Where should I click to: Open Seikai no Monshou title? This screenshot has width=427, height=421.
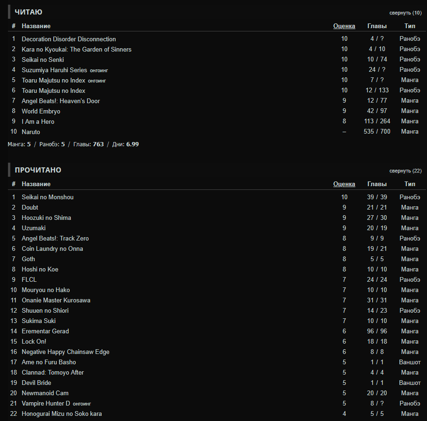pos(47,197)
